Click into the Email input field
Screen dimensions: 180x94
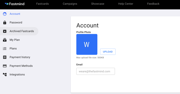[96, 71]
